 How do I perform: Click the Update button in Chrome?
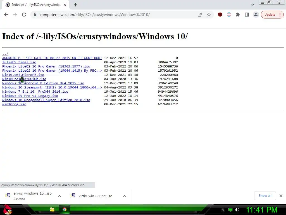272,15
